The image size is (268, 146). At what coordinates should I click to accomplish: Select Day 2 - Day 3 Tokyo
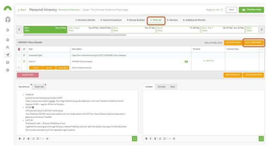click(x=90, y=29)
